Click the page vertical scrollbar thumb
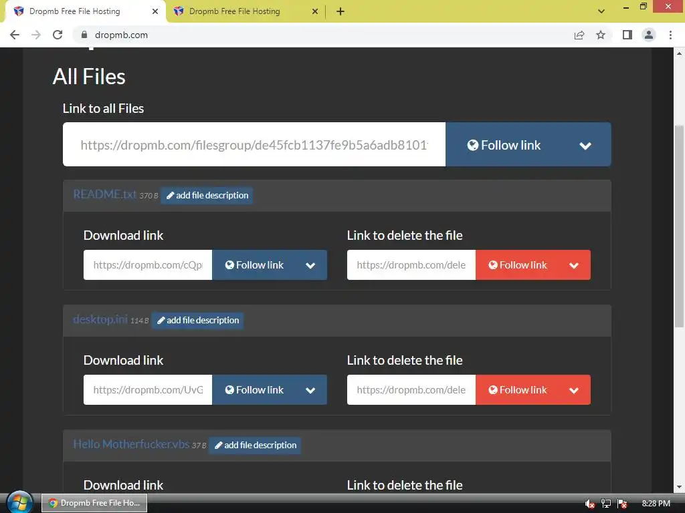This screenshot has width=685, height=513. 679,226
